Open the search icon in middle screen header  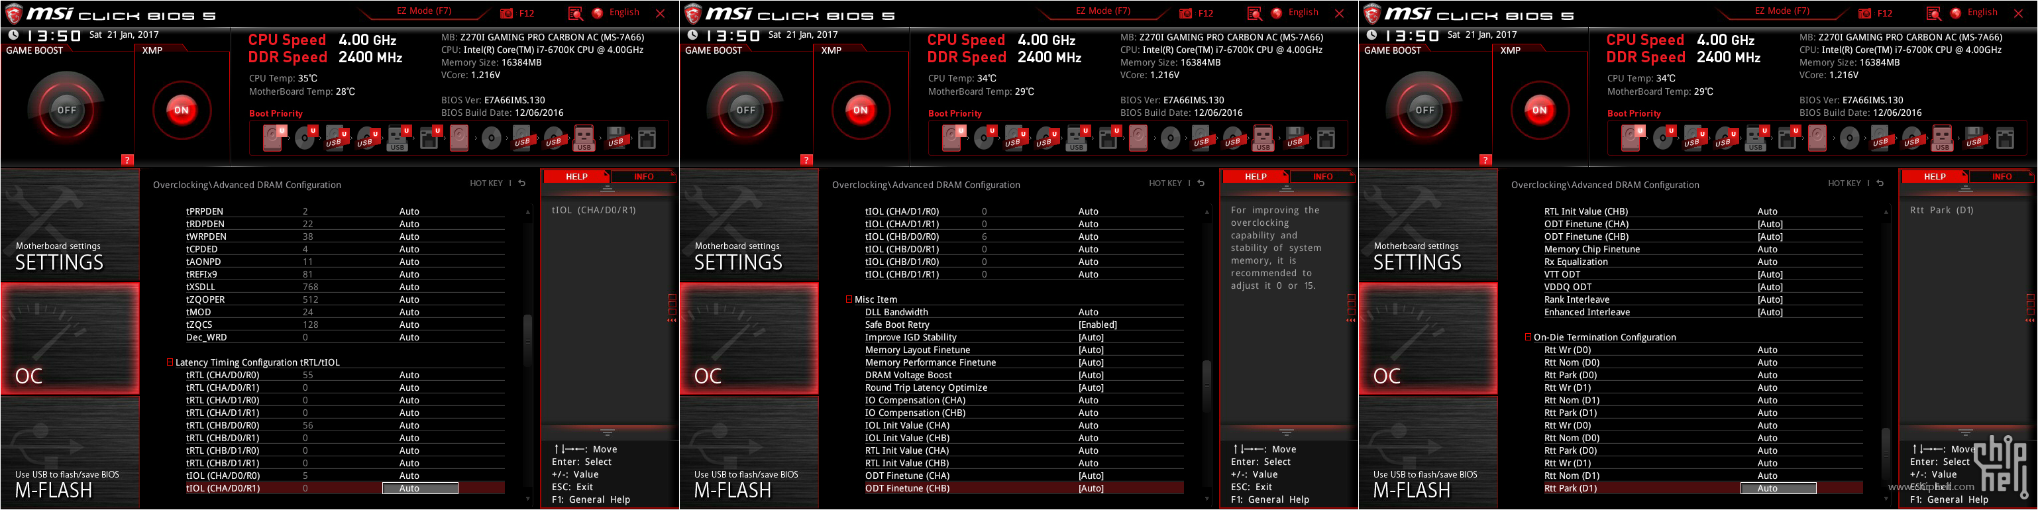(1254, 13)
